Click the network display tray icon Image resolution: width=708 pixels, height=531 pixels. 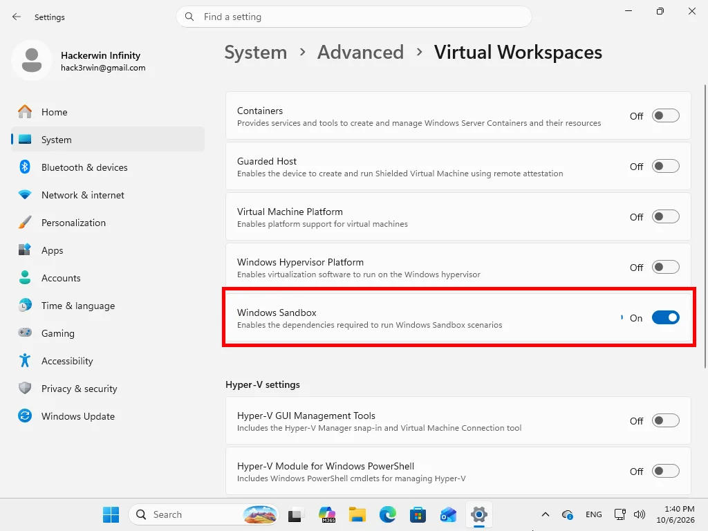coord(620,514)
